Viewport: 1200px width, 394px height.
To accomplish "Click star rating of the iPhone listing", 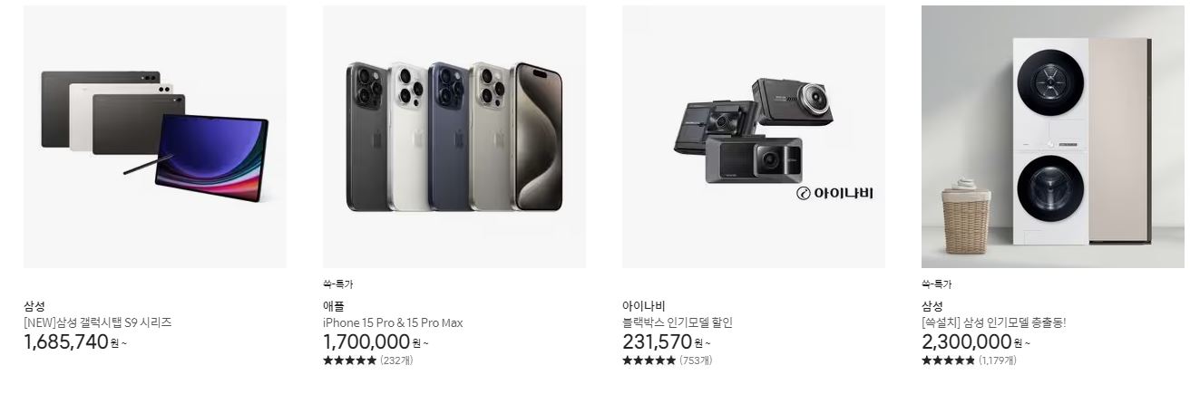I will coord(349,360).
